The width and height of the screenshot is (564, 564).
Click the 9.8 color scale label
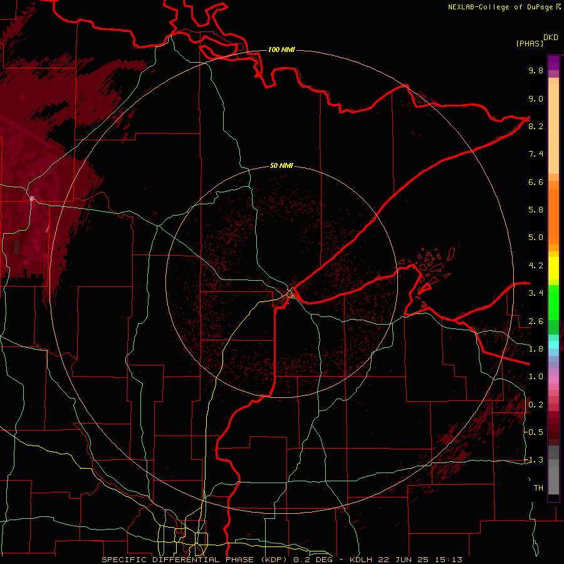click(536, 70)
